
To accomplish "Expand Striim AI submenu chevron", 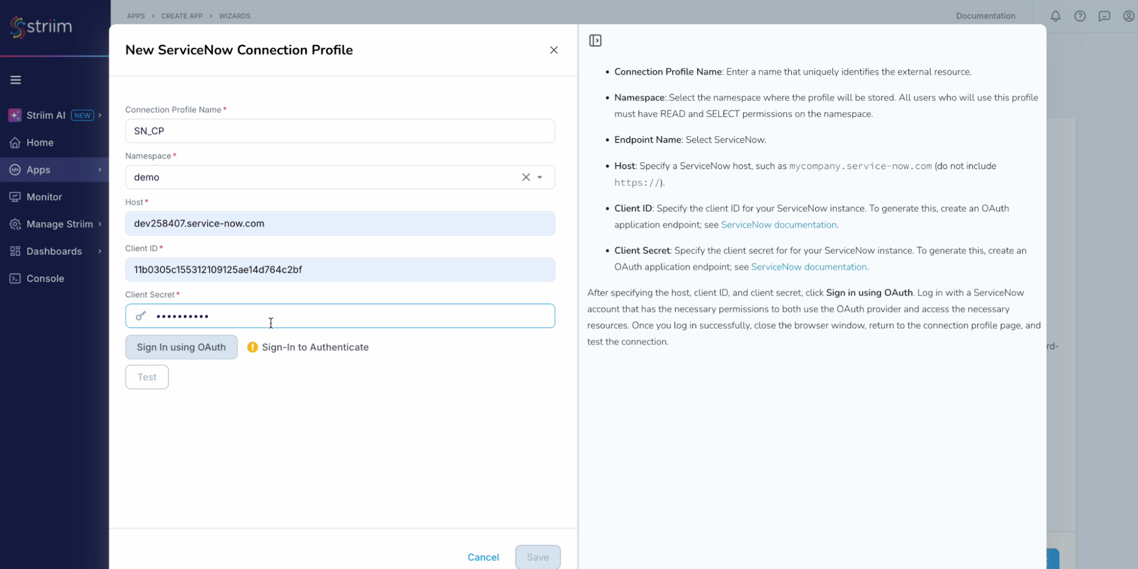I will (x=100, y=115).
